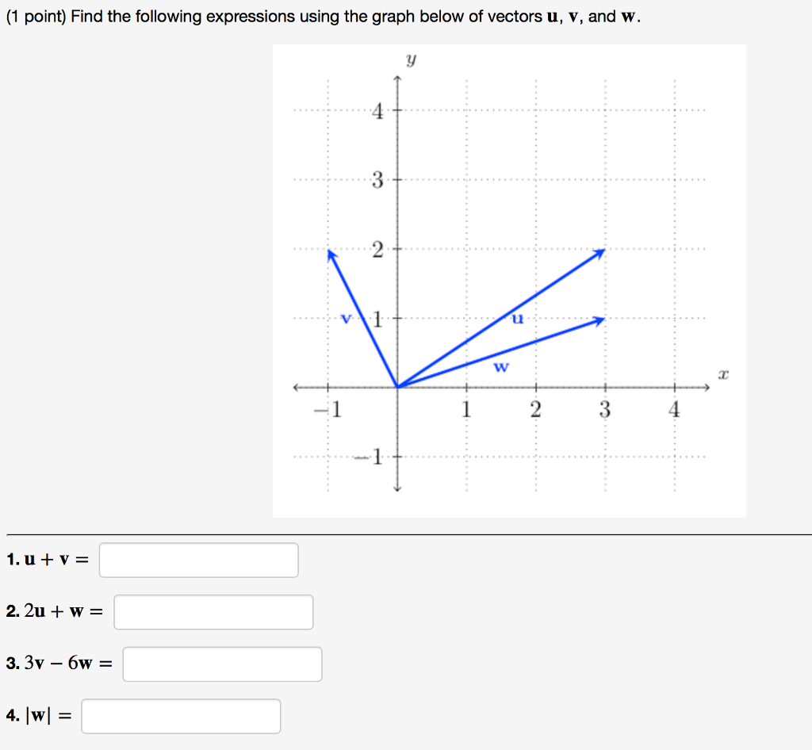Image resolution: width=812 pixels, height=750 pixels.
Task: Click the number 4 on the y axis
Action: pos(379,109)
